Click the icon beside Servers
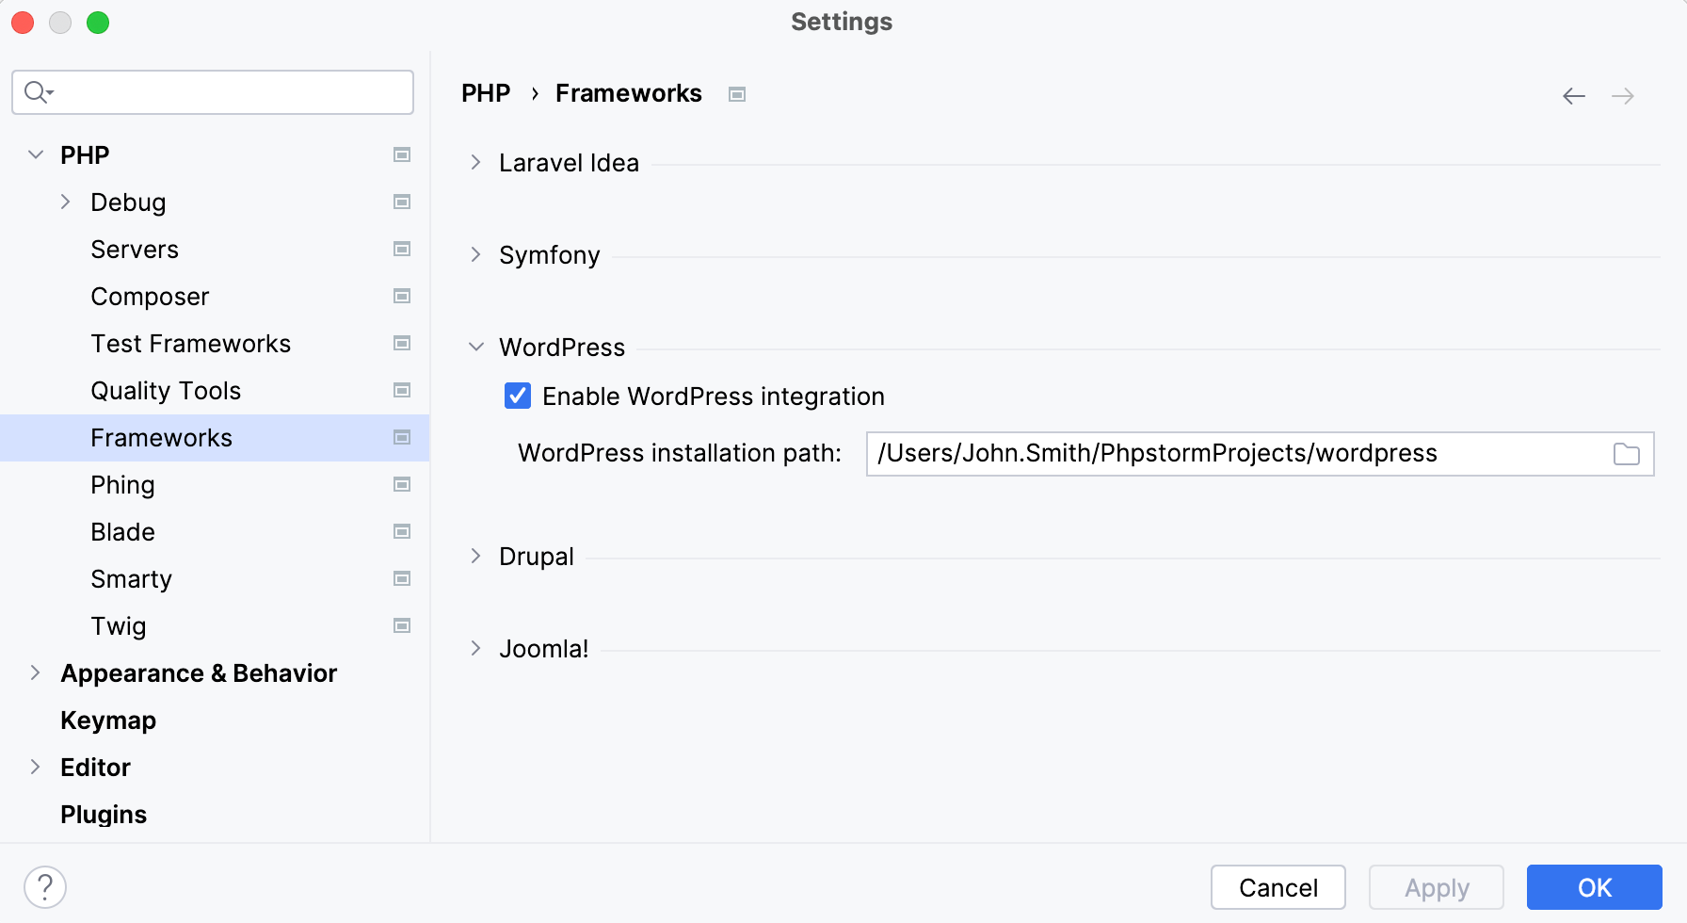The image size is (1687, 923). pyautogui.click(x=402, y=249)
